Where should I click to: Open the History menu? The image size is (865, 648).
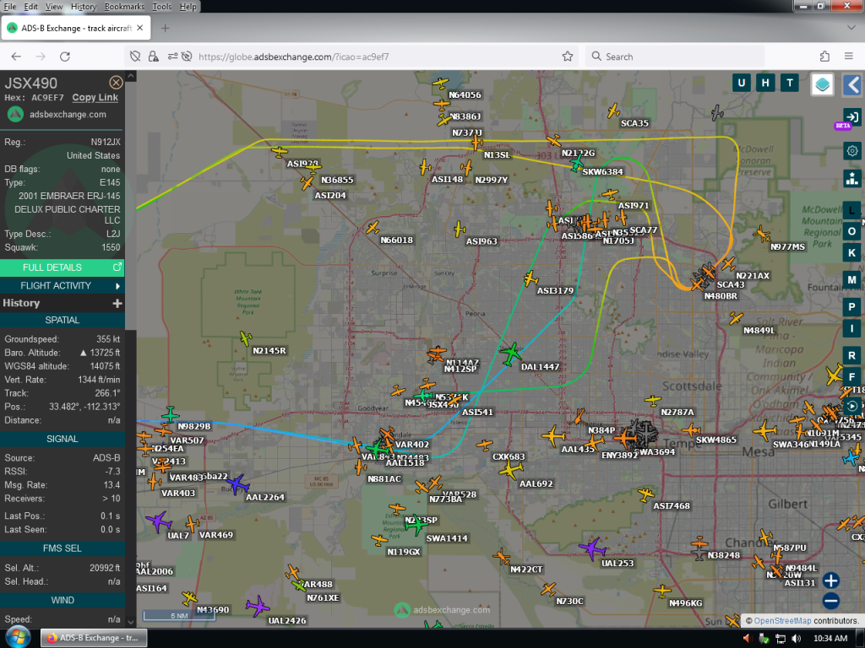(84, 7)
